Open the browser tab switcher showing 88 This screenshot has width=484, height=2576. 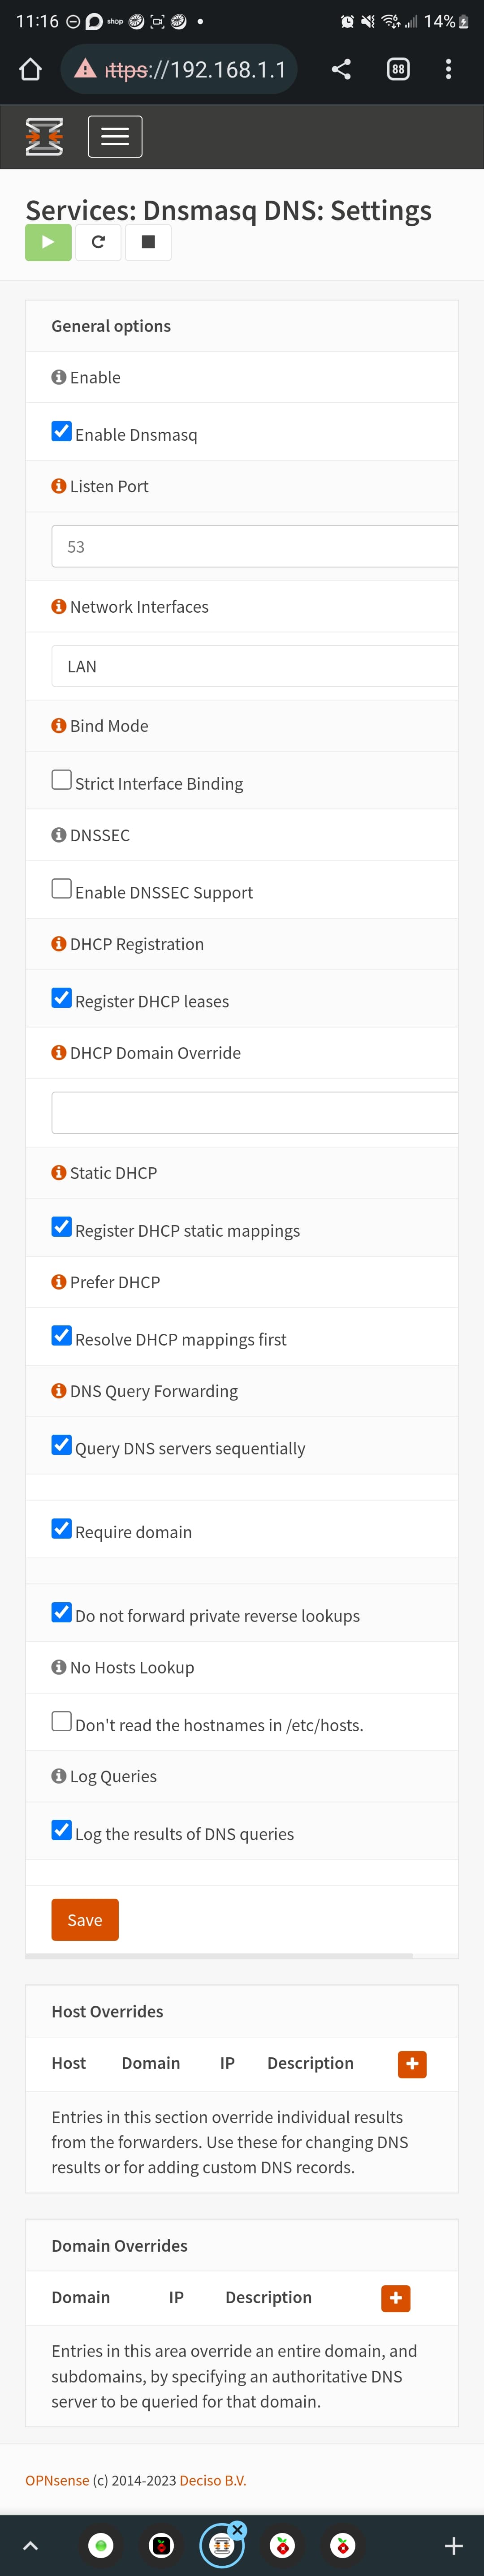(398, 69)
